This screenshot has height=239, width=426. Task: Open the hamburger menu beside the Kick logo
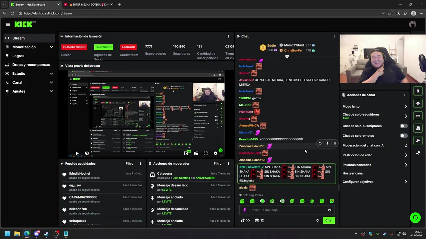point(8,24)
